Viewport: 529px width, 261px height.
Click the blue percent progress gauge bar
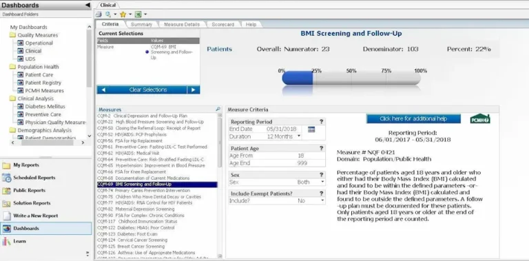[x=298, y=78]
